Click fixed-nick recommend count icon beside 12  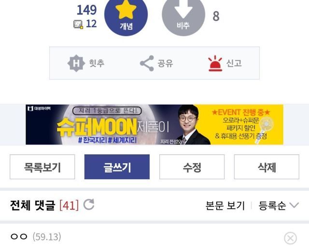78,24
